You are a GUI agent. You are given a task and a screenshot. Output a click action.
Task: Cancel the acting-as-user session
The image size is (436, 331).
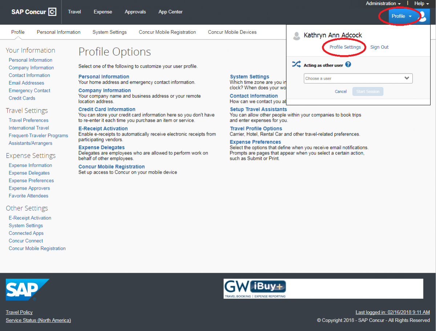click(x=340, y=91)
